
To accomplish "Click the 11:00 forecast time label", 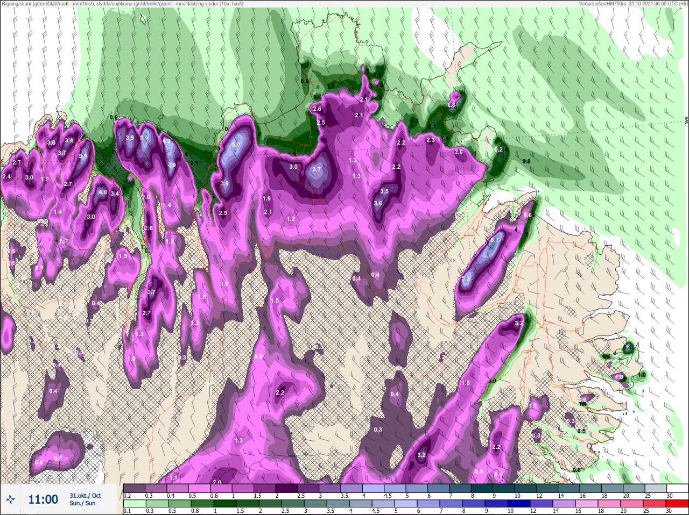I will click(43, 499).
